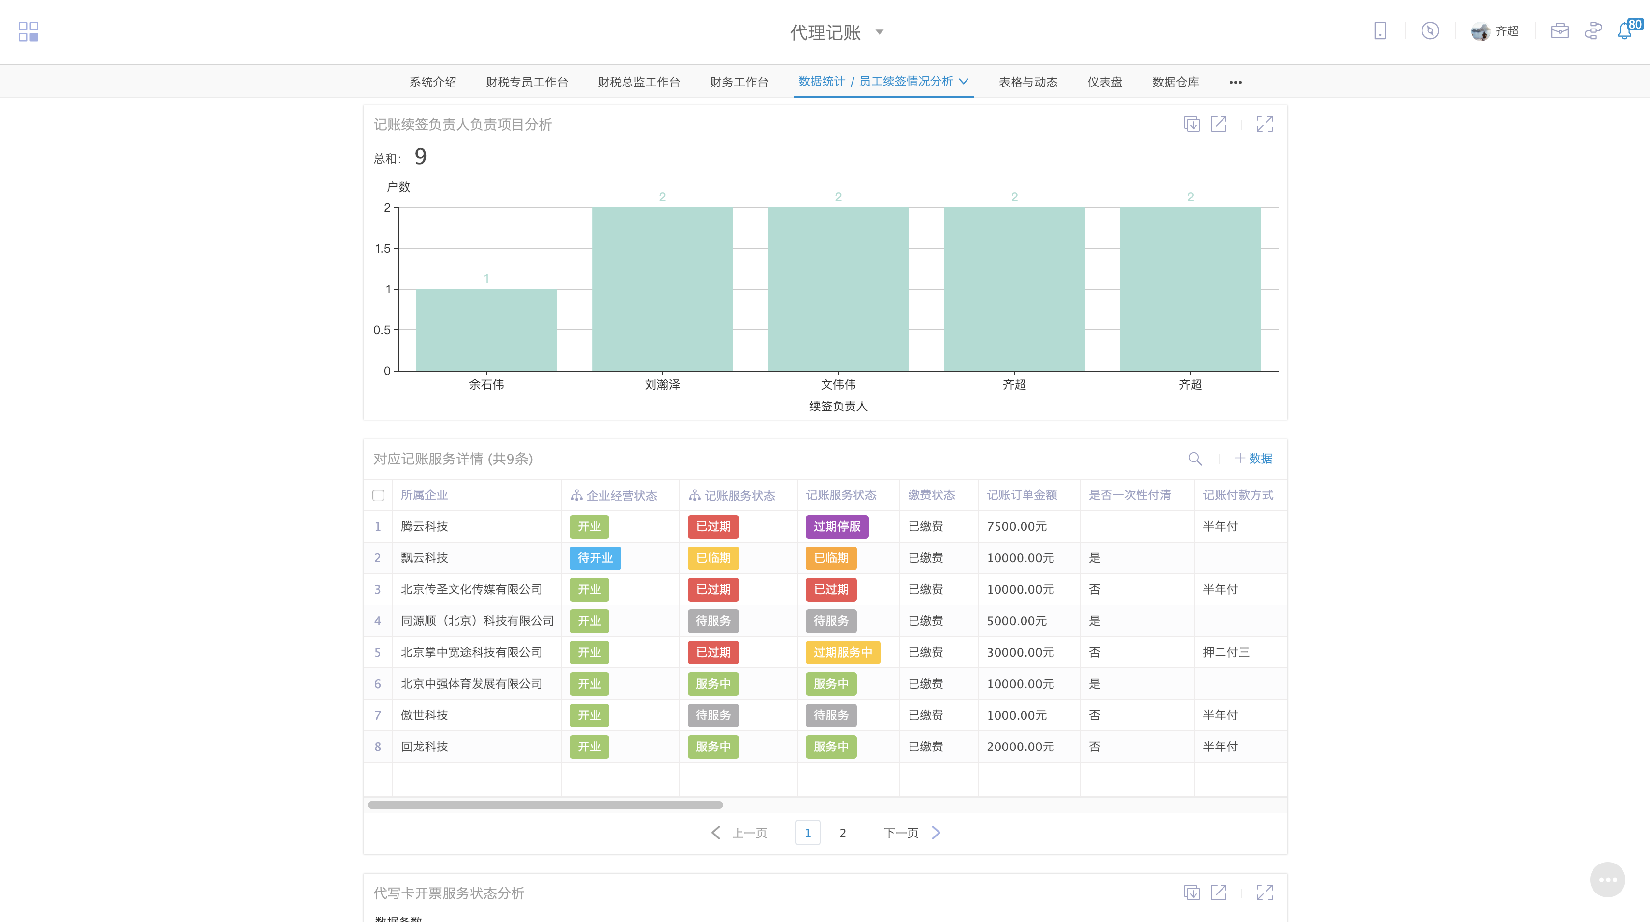
Task: Click the 齐超 user avatar
Action: pyautogui.click(x=1480, y=31)
